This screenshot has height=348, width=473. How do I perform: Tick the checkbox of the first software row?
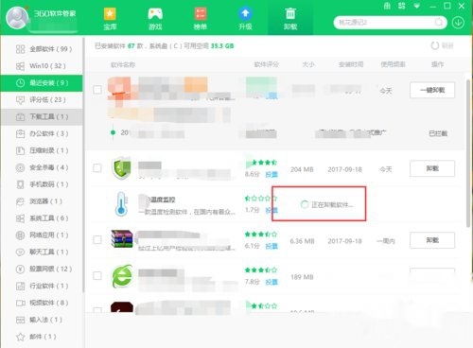coord(97,90)
